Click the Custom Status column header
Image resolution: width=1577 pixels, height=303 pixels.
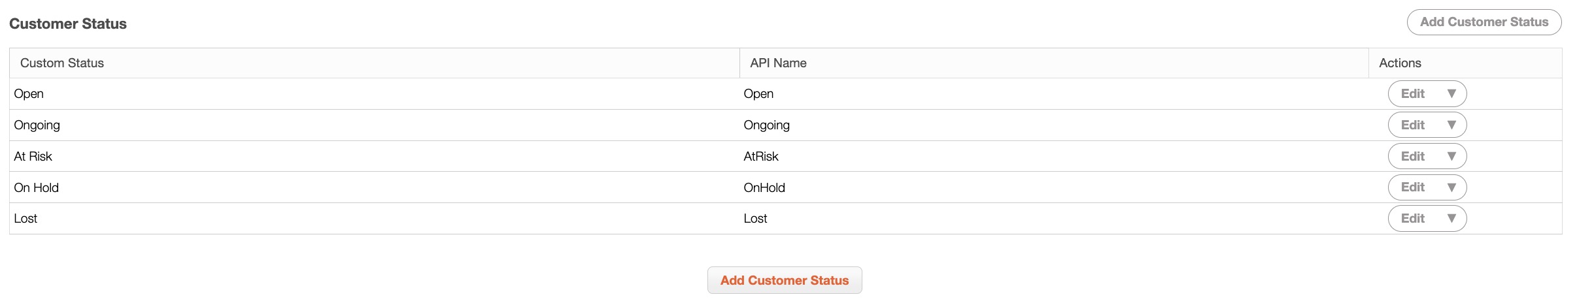62,63
